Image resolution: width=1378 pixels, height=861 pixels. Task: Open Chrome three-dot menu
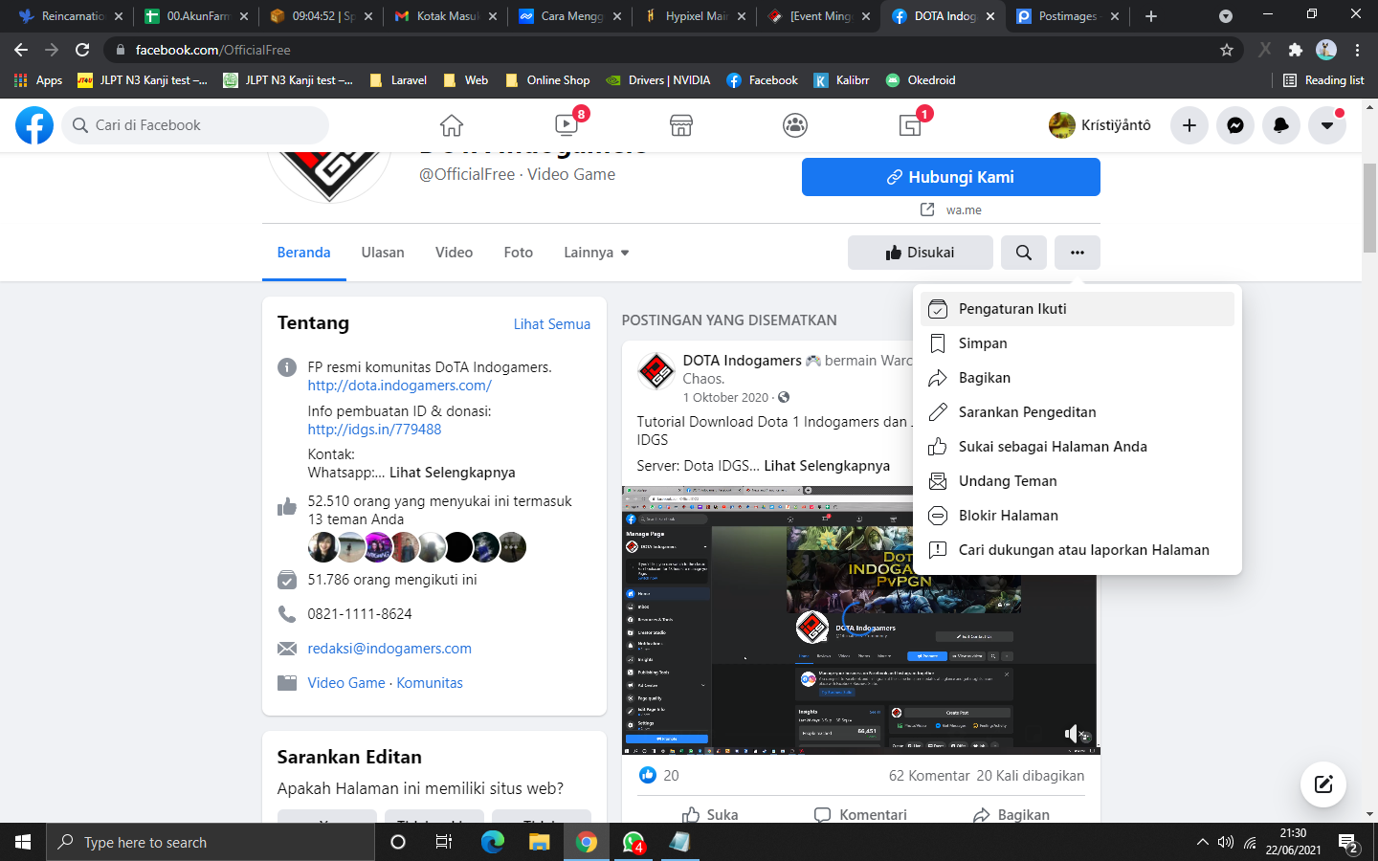(1357, 50)
